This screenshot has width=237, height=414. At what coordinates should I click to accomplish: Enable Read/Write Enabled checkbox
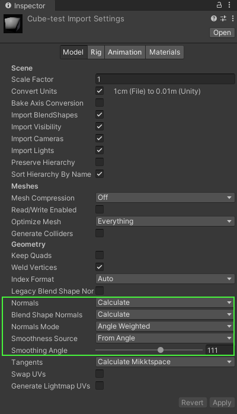tap(100, 209)
